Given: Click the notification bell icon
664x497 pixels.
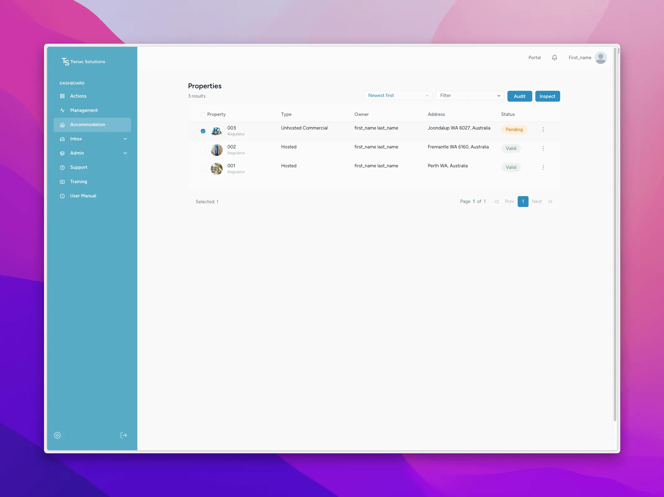Looking at the screenshot, I should [555, 58].
